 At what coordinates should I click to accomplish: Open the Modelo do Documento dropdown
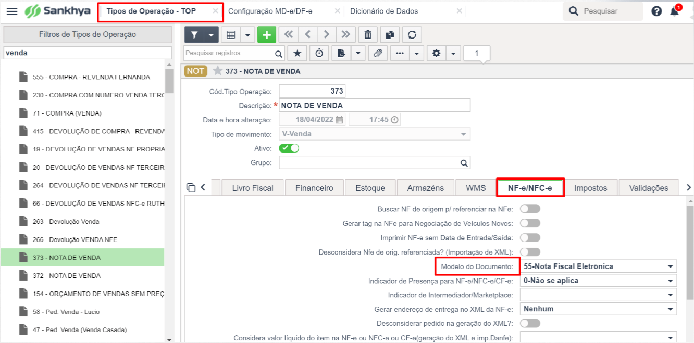tap(598, 266)
